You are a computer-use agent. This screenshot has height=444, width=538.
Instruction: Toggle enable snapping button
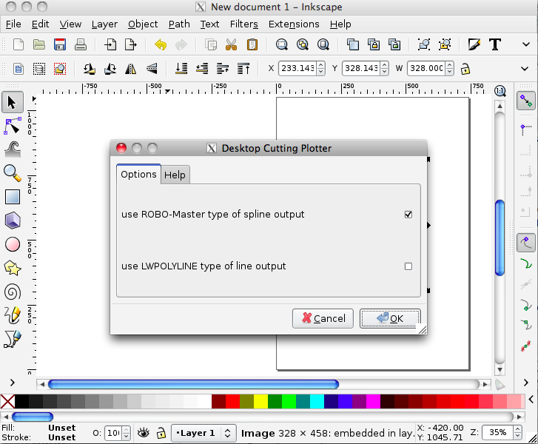tap(525, 101)
